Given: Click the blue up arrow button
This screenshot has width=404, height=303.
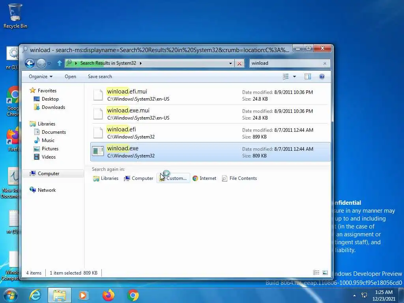Looking at the screenshot, I should [x=60, y=63].
